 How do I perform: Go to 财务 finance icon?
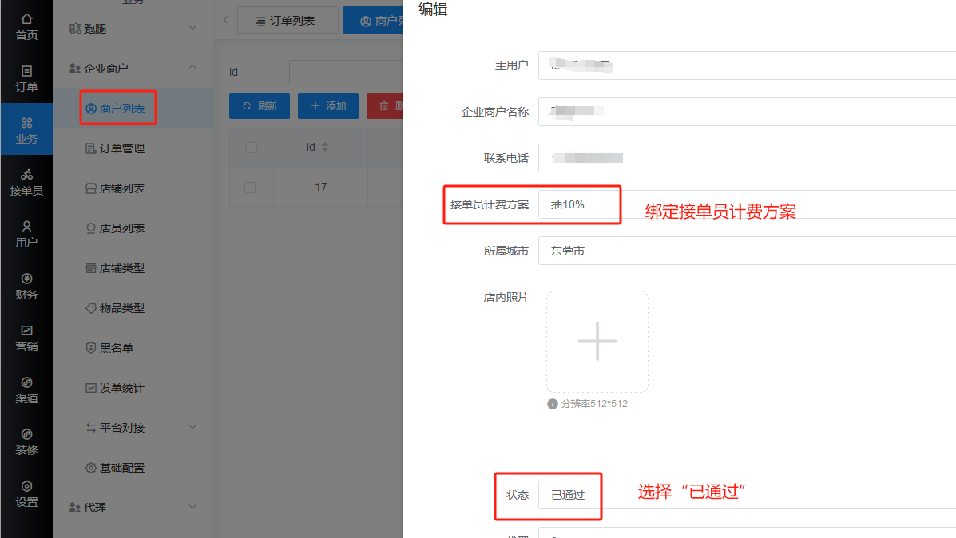tap(26, 279)
